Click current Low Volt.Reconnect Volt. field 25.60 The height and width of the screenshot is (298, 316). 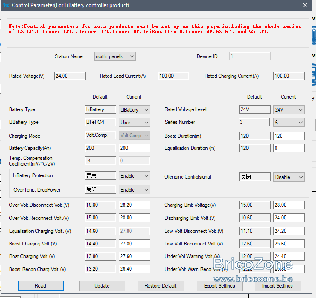(x=289, y=244)
